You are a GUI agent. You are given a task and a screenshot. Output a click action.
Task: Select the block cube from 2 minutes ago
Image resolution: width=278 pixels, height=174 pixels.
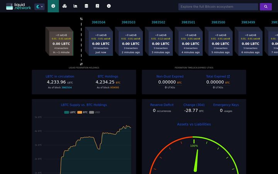coord(129,41)
